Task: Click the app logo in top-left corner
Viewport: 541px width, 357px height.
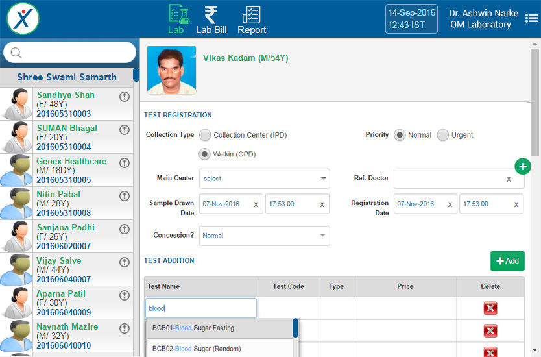Action: (23, 19)
